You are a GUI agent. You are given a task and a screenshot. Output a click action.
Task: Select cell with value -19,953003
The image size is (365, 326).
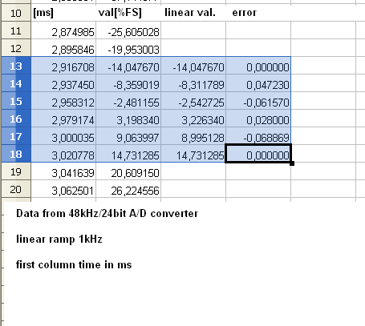[x=128, y=48]
